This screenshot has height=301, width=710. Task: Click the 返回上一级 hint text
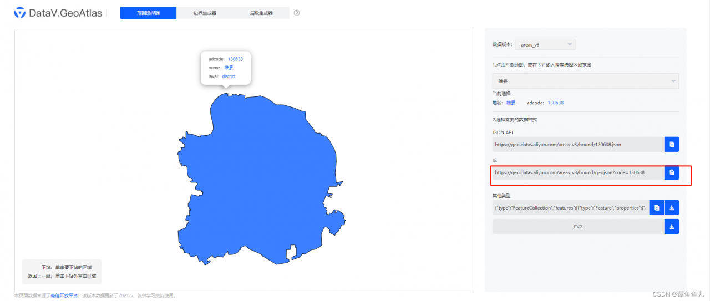(x=62, y=276)
